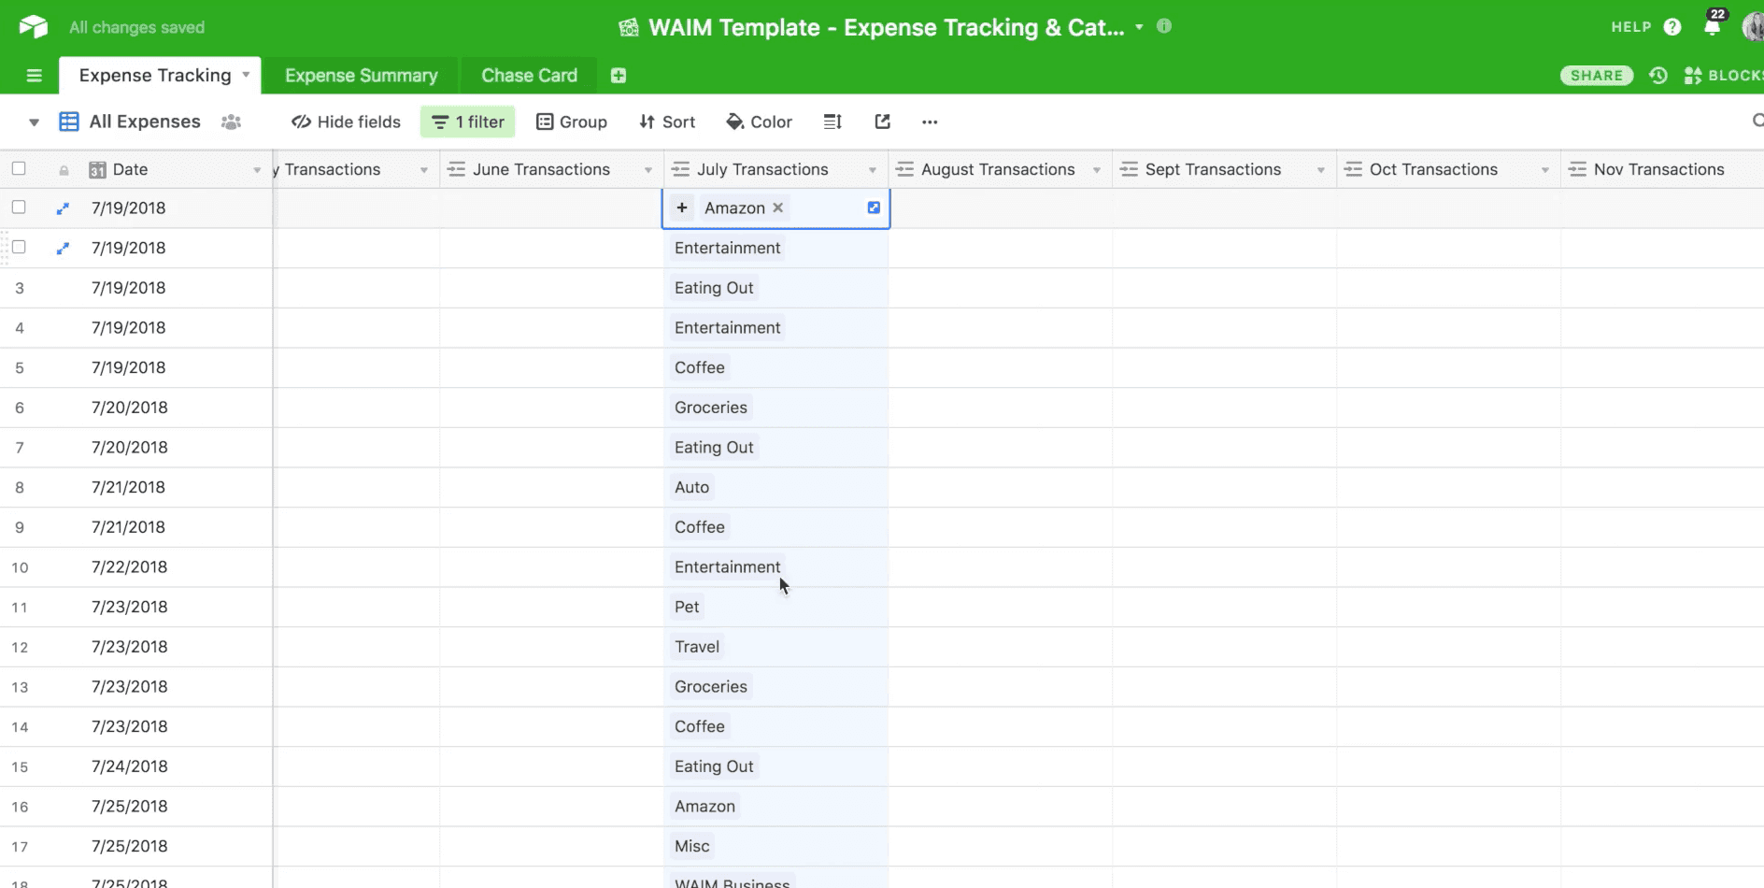The height and width of the screenshot is (888, 1764).
Task: Open the tables list hamburger menu
Action: tap(35, 76)
